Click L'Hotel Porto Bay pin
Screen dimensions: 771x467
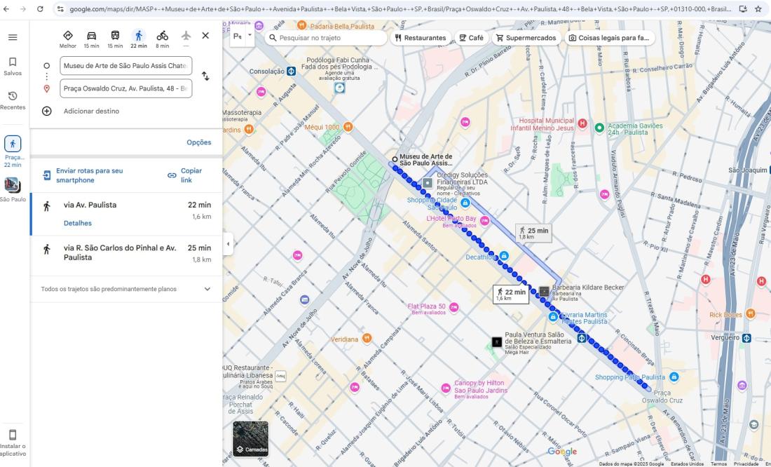click(x=484, y=220)
